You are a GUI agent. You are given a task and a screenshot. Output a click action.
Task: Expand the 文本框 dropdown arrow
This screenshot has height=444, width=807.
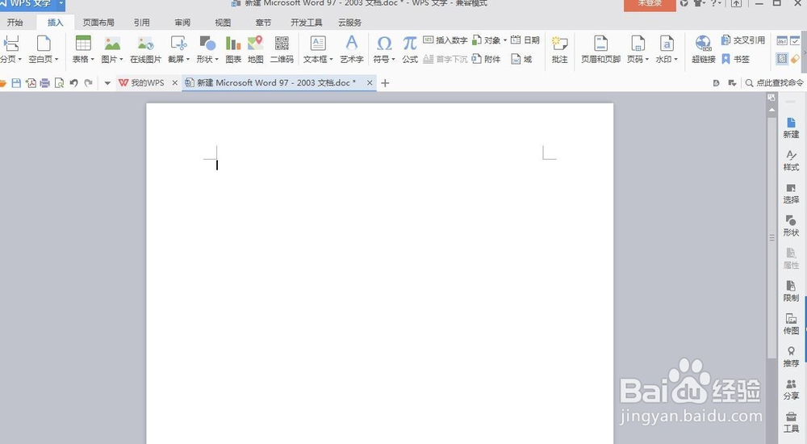tap(331, 59)
